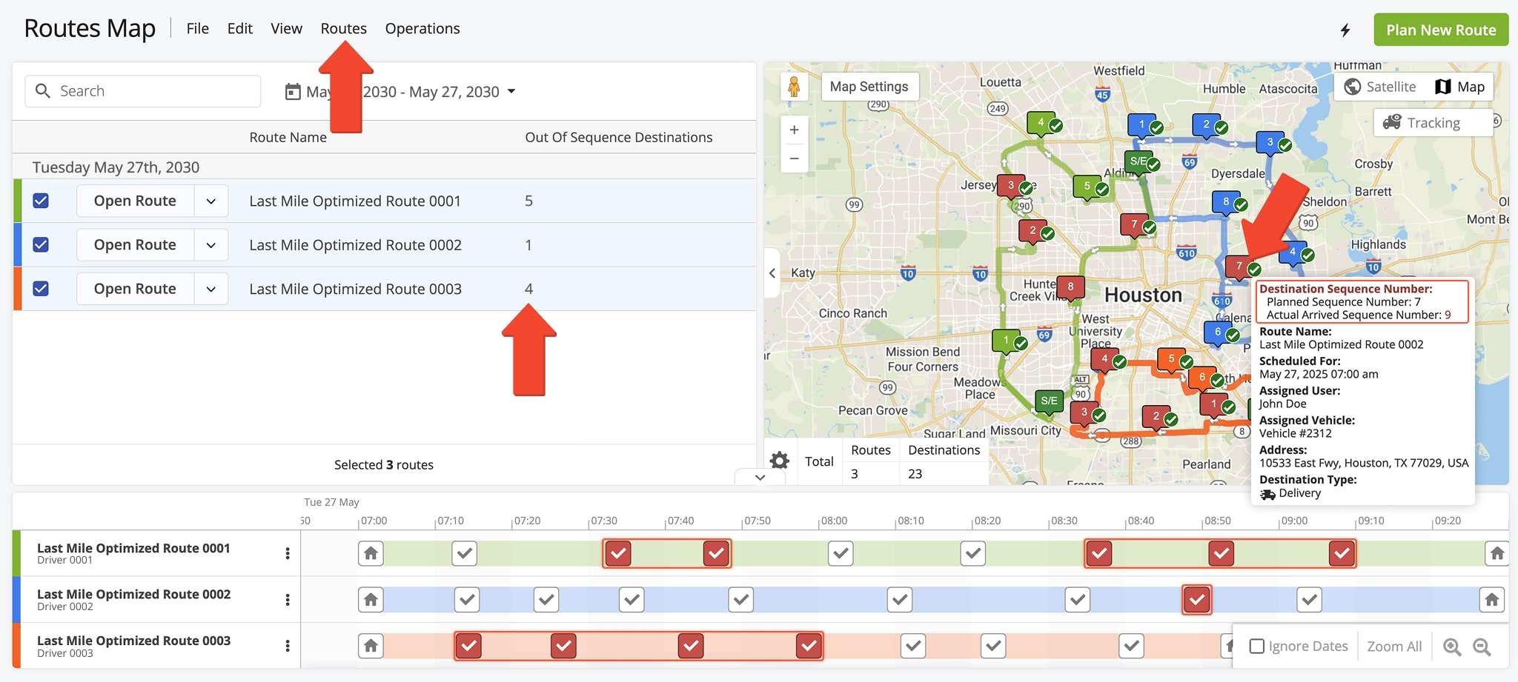
Task: Open the Routes menu
Action: pos(343,28)
